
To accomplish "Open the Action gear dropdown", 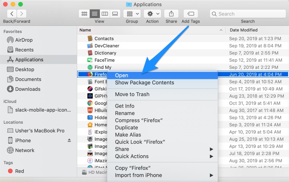I will tap(152, 14).
